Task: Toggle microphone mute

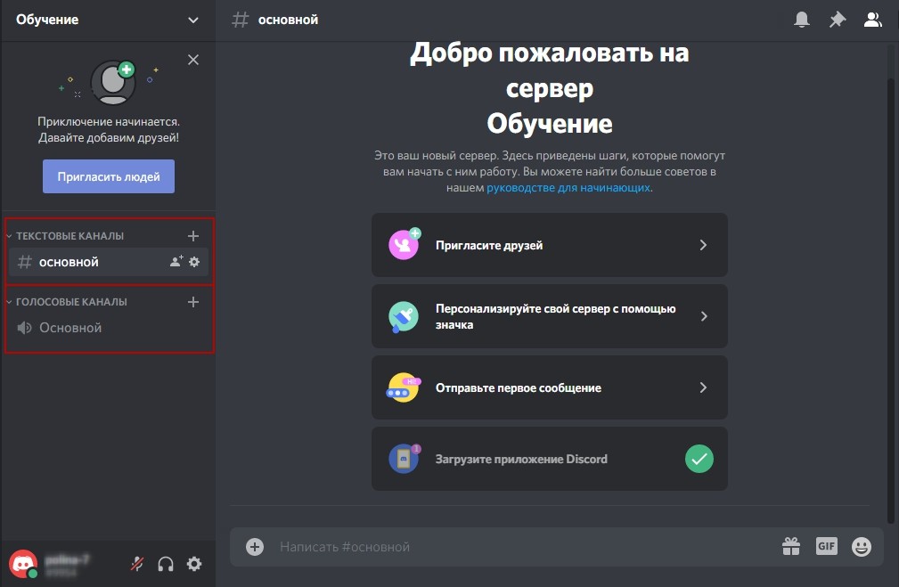Action: pyautogui.click(x=137, y=563)
